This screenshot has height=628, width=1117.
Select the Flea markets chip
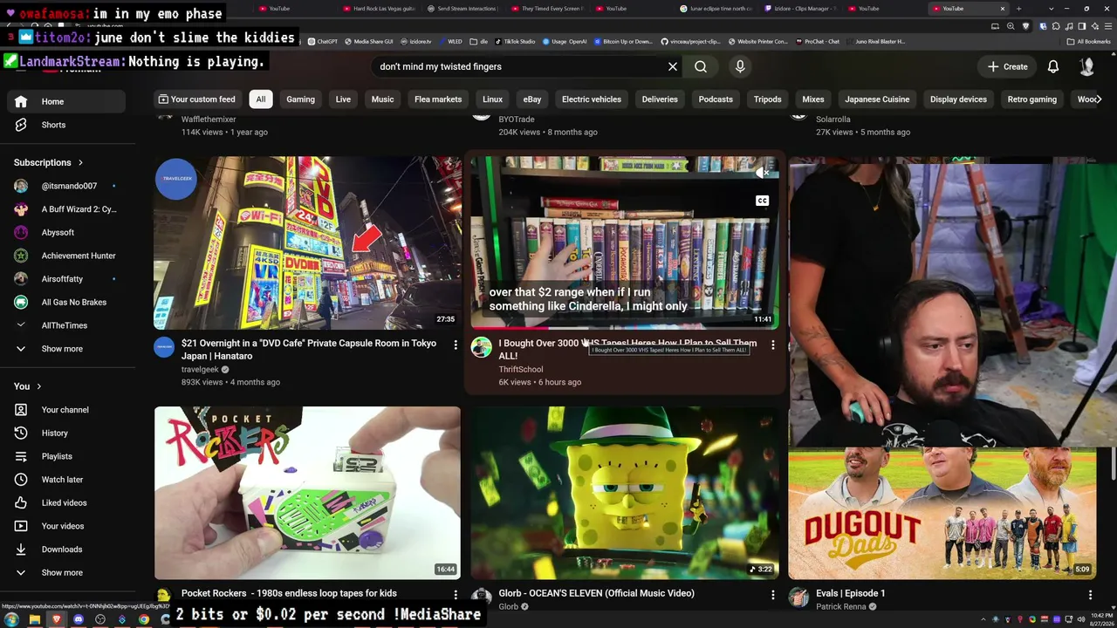438,99
